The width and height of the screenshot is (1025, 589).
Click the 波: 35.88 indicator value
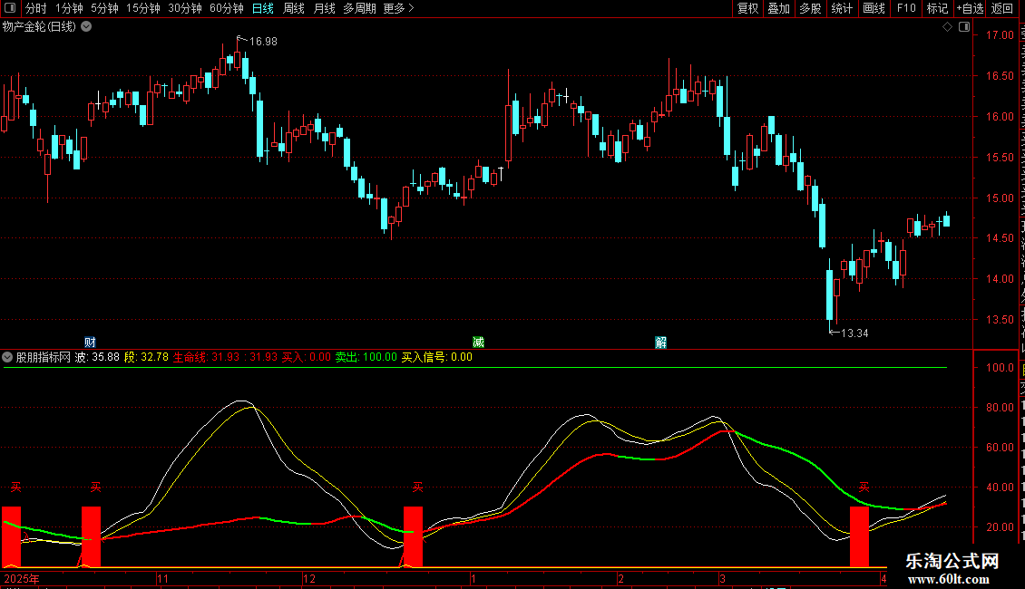tap(97, 357)
